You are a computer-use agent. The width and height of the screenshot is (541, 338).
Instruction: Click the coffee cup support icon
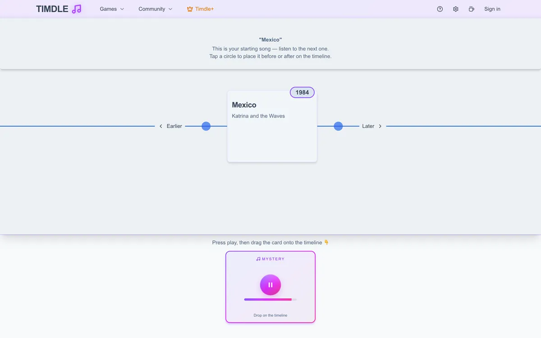472,9
